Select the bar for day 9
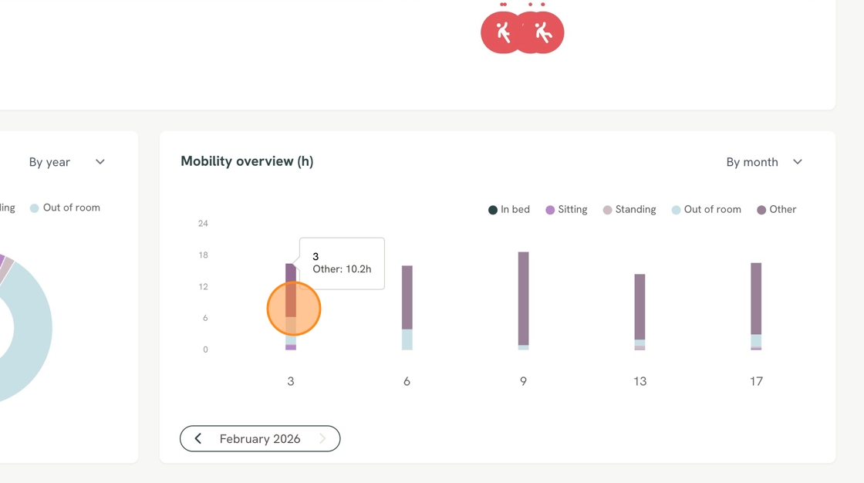Screen dimensions: 864x483 click(x=524, y=301)
